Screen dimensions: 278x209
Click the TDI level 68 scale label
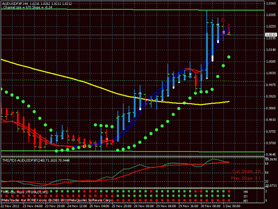[266, 164]
